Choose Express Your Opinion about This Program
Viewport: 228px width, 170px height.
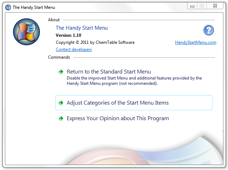118,118
